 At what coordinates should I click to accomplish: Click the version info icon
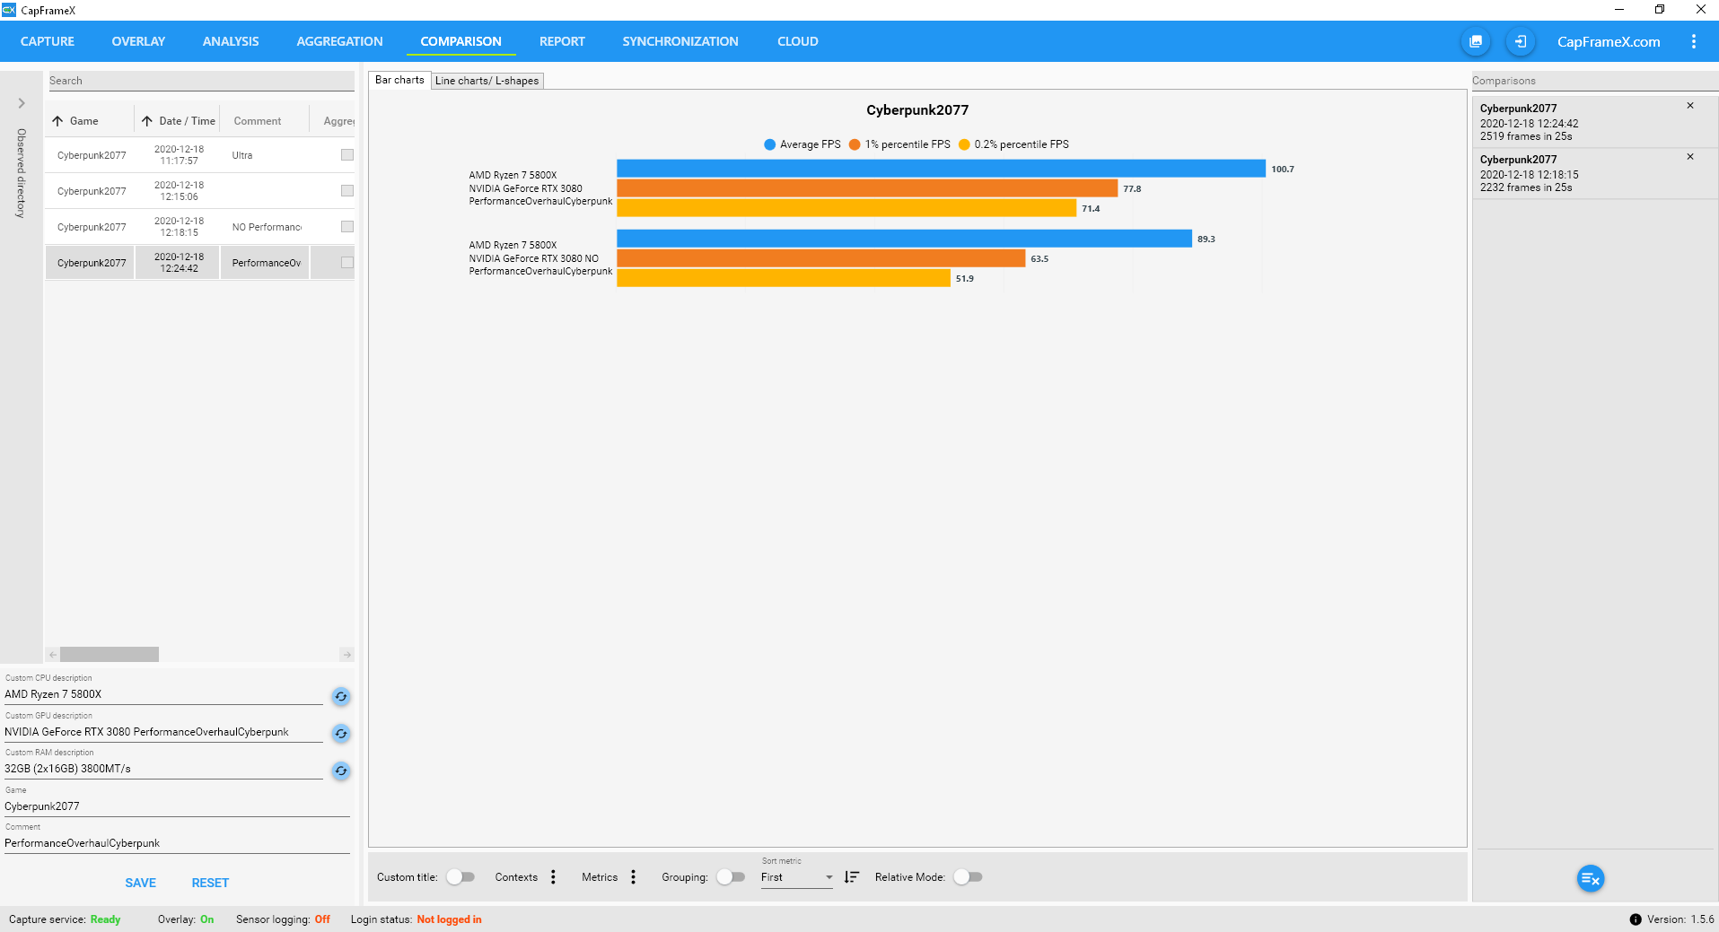[1636, 919]
